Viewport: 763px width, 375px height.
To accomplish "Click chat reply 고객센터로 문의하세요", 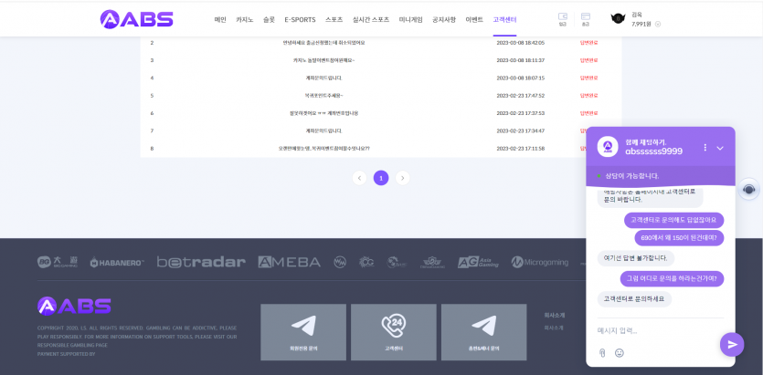I will tap(634, 299).
